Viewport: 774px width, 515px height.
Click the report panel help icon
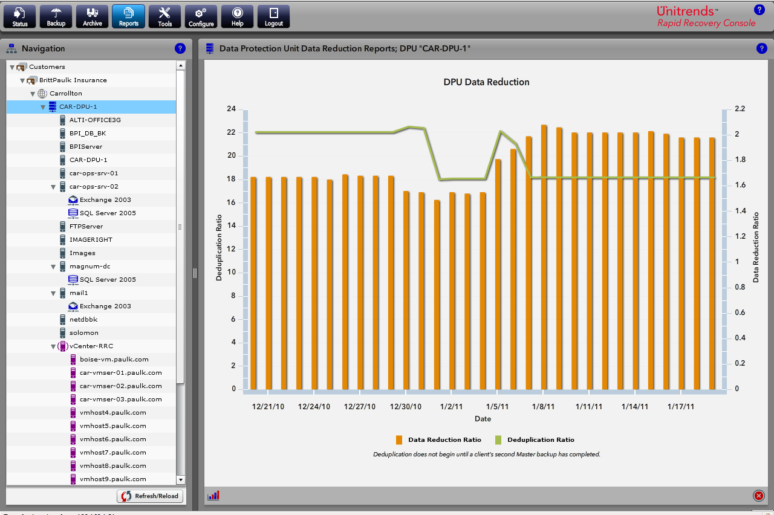761,48
